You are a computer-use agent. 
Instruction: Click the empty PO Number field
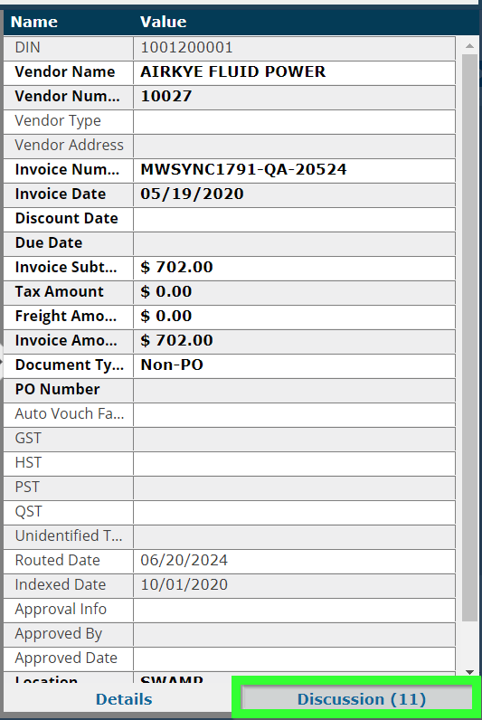[x=294, y=389]
